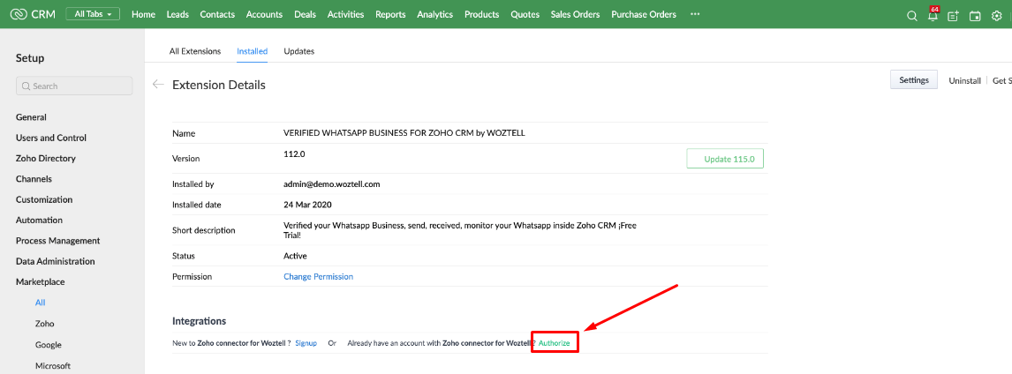Image resolution: width=1012 pixels, height=374 pixels.
Task: Open the Purchase Orders tab
Action: [x=644, y=14]
